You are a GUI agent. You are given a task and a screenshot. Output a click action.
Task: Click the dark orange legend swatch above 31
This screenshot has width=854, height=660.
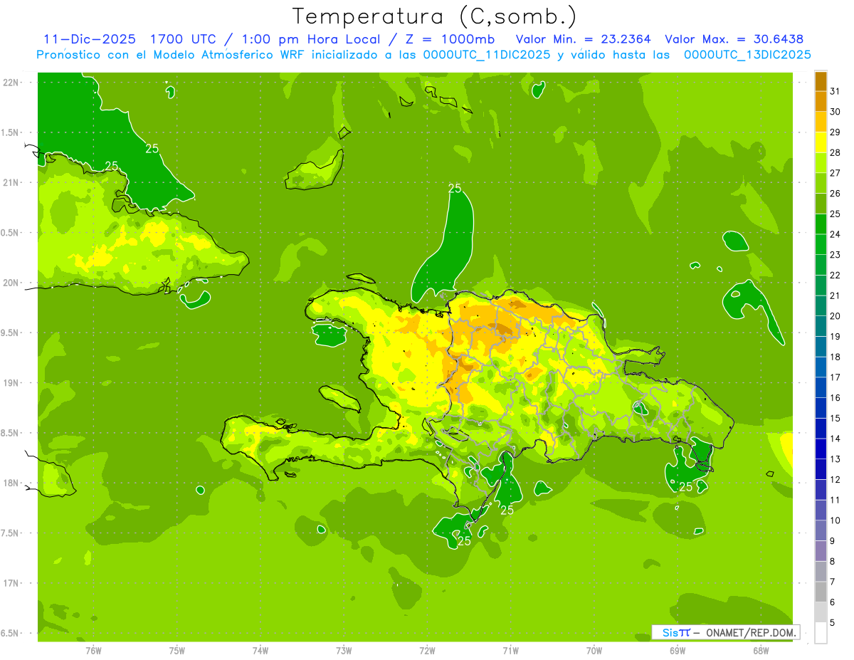[x=821, y=80]
